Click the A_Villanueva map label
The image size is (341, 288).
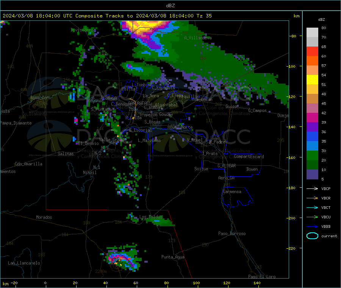(x=198, y=38)
